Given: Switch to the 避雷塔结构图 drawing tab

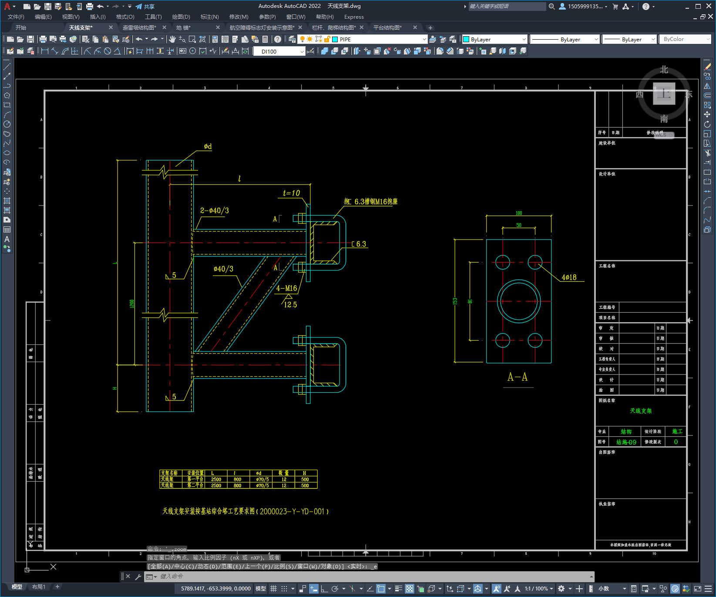Looking at the screenshot, I should click(139, 27).
